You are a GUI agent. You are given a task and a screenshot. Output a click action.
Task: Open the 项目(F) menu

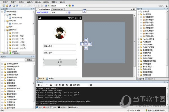pos(5,2)
